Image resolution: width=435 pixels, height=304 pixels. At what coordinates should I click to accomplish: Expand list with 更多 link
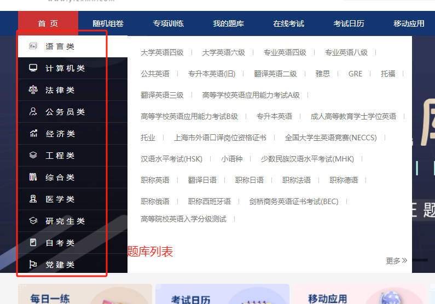[x=397, y=260]
